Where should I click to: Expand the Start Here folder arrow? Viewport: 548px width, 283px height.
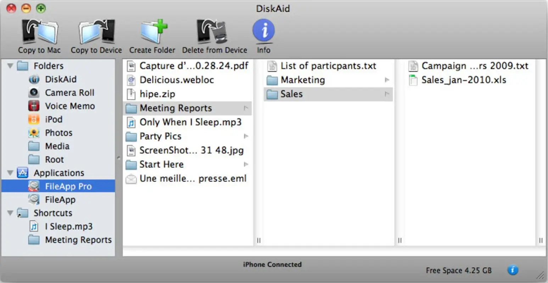pos(246,164)
